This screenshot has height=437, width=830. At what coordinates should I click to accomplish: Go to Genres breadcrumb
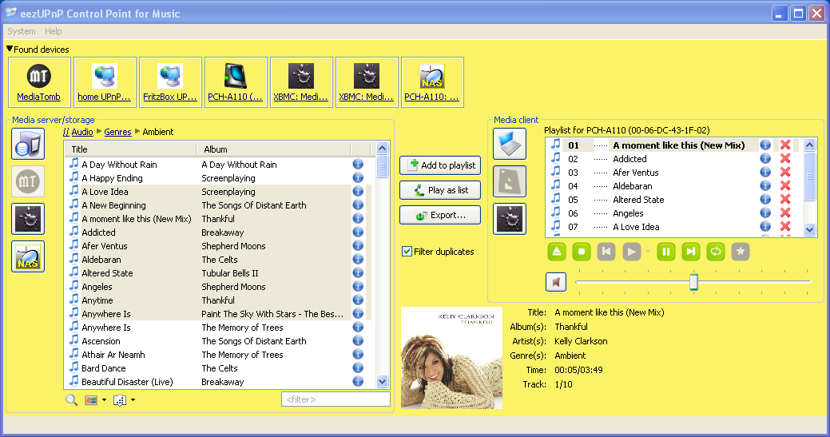(x=117, y=132)
